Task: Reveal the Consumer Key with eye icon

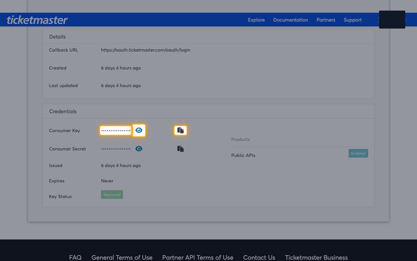Action: 139,130
